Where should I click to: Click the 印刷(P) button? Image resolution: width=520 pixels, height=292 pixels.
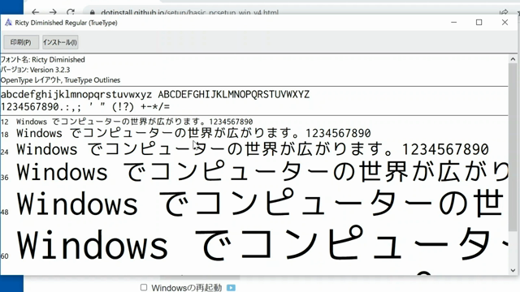pos(21,42)
